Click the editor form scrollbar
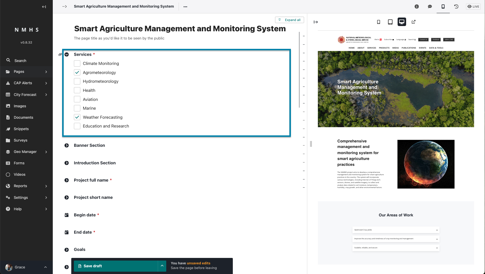 pos(299,70)
